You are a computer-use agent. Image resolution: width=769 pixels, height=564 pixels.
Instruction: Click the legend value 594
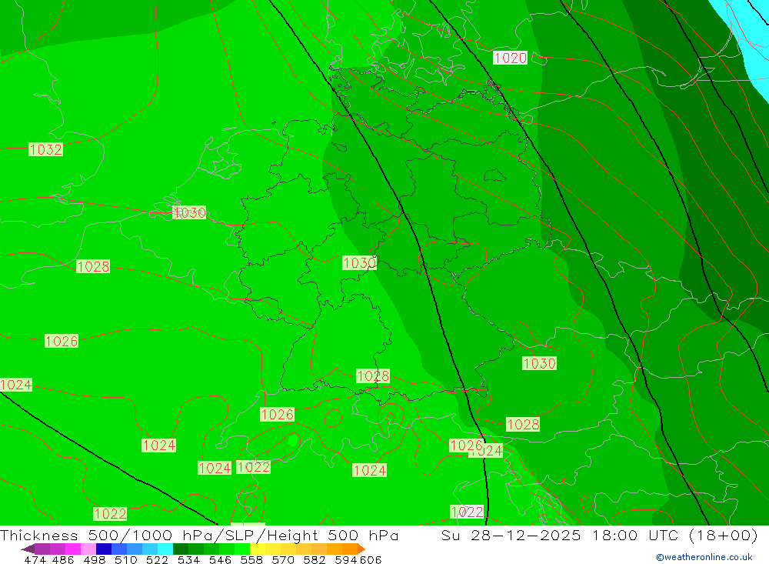pos(346,560)
